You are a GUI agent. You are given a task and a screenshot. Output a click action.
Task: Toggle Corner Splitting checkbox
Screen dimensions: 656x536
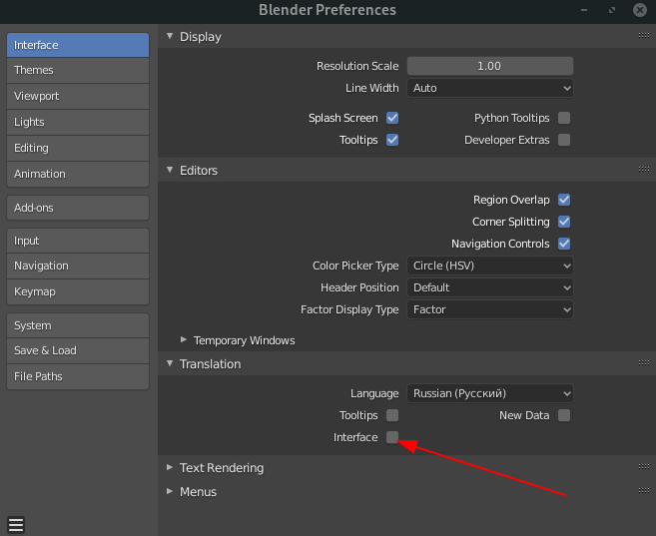(x=564, y=222)
